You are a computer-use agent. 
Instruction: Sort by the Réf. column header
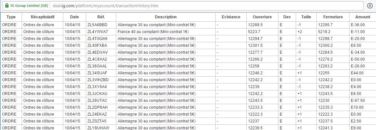coord(101,17)
